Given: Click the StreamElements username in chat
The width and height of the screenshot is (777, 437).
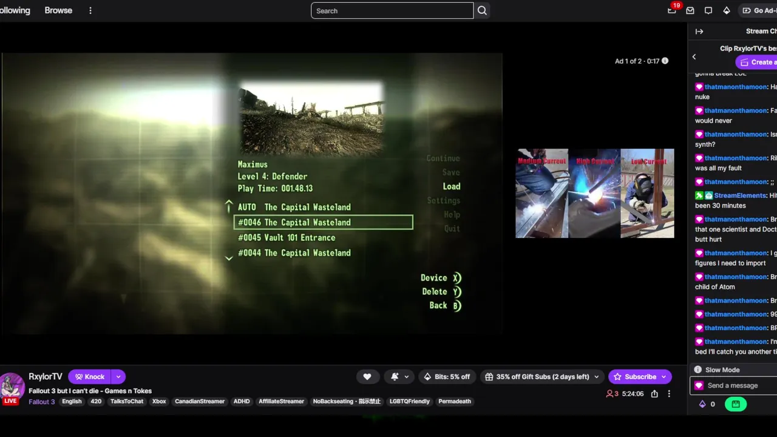Looking at the screenshot, I should coord(740,195).
